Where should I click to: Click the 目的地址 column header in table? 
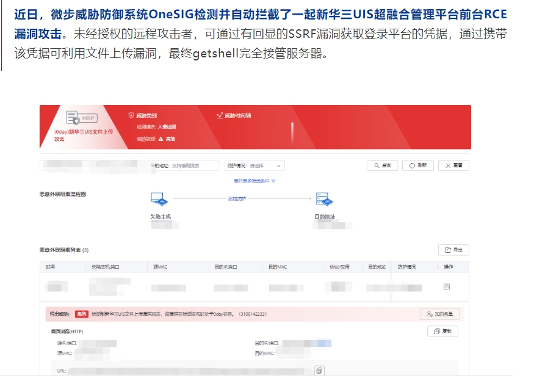377,267
